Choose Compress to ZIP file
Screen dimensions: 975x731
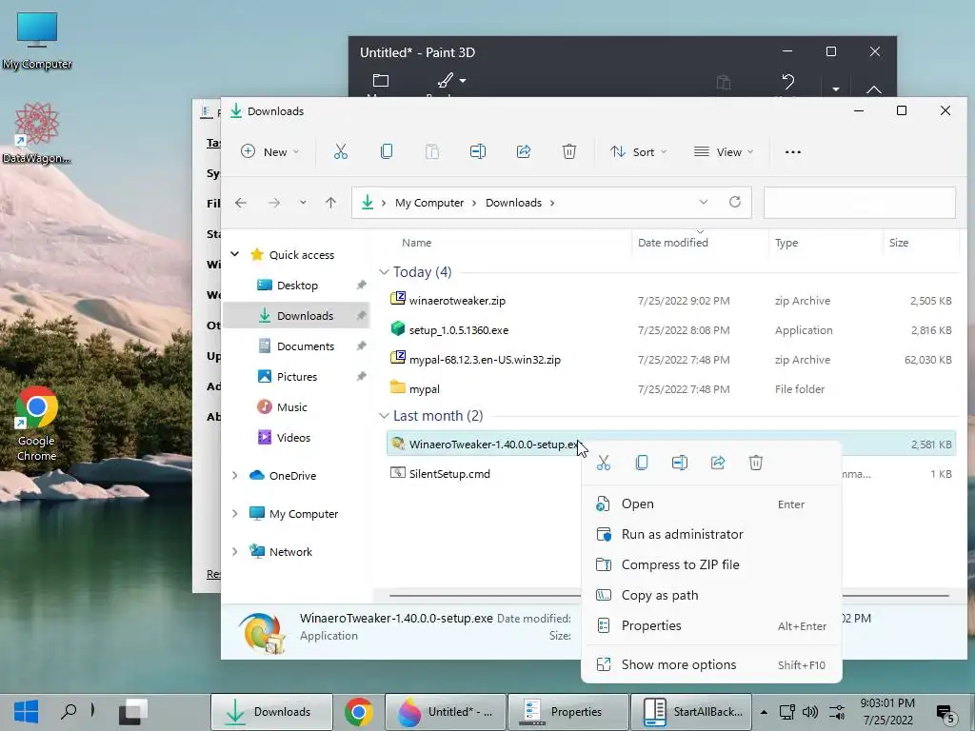coord(711,565)
